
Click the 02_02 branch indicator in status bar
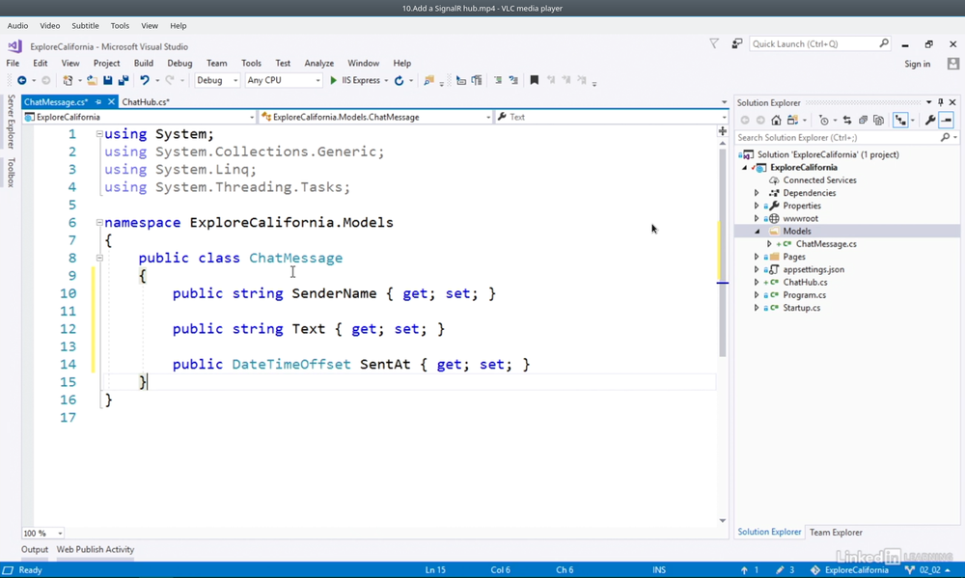click(926, 570)
